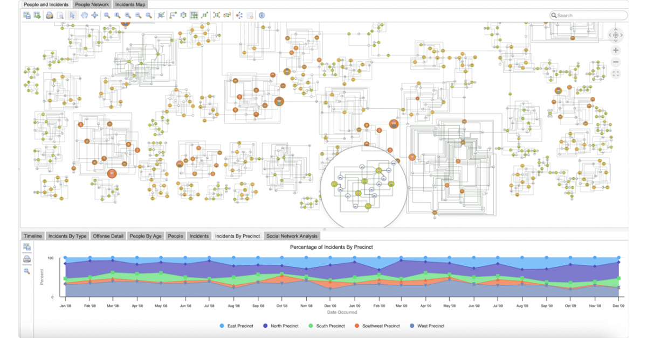Open the Social Network Analysis tab
Viewport: 647px width, 338px height.
(x=292, y=236)
